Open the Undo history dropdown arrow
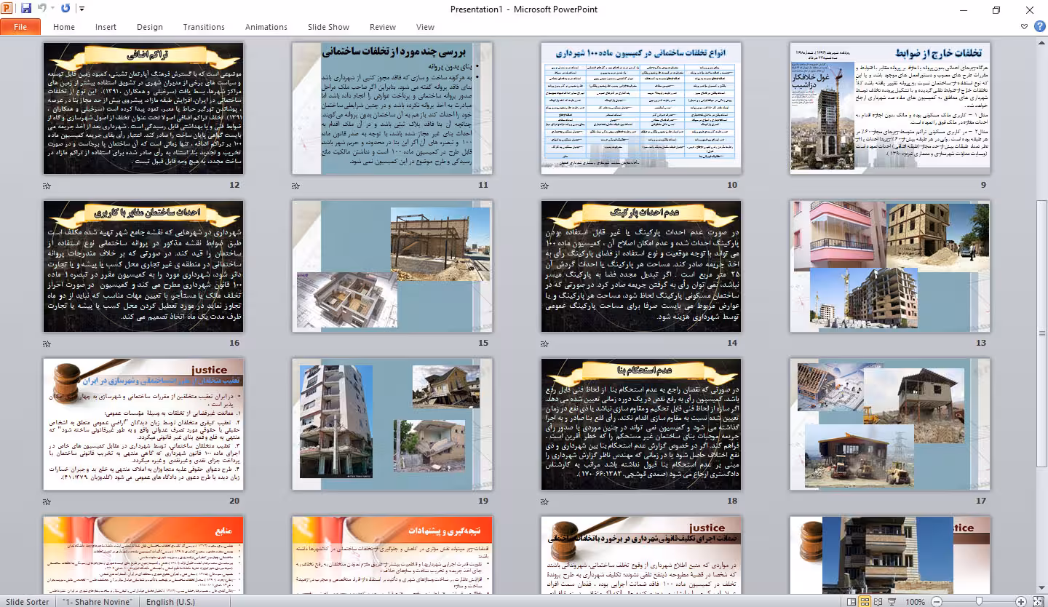The width and height of the screenshot is (1048, 607). click(52, 9)
